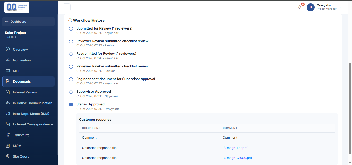Viewport: 352px width, 165px height.
Task: Select 'Submitted for Review (1 reviewers)' text
Action: click(x=104, y=28)
